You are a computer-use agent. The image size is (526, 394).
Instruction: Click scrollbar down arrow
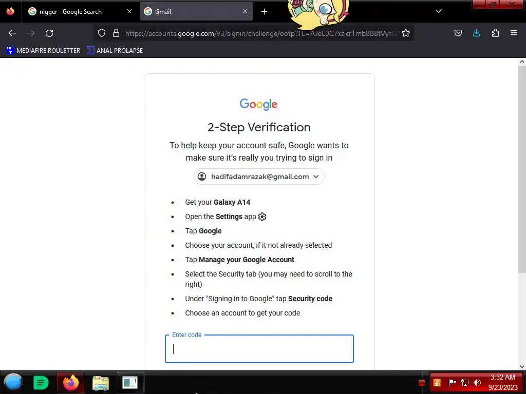pos(522,366)
